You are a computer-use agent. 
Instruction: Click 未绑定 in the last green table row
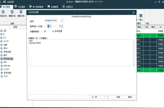[x=161, y=70]
